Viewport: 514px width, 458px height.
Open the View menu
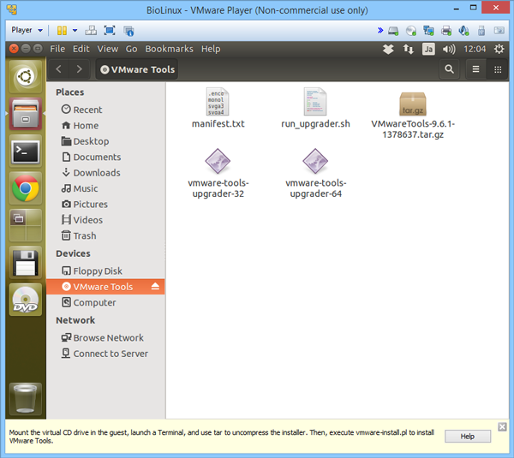108,49
